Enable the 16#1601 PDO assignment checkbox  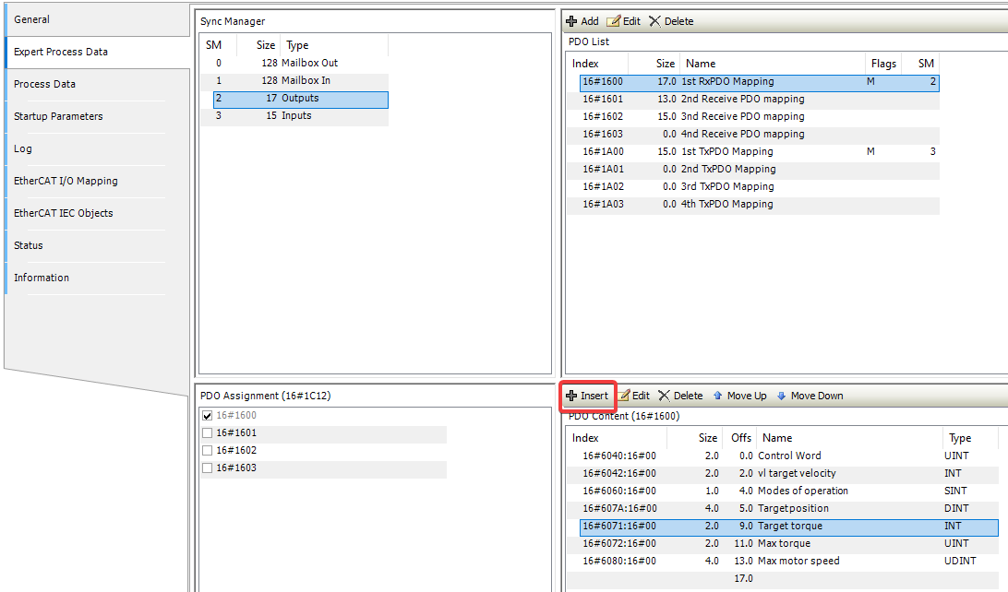click(207, 432)
